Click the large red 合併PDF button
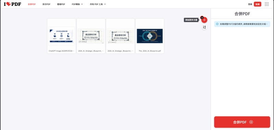 click(x=242, y=122)
